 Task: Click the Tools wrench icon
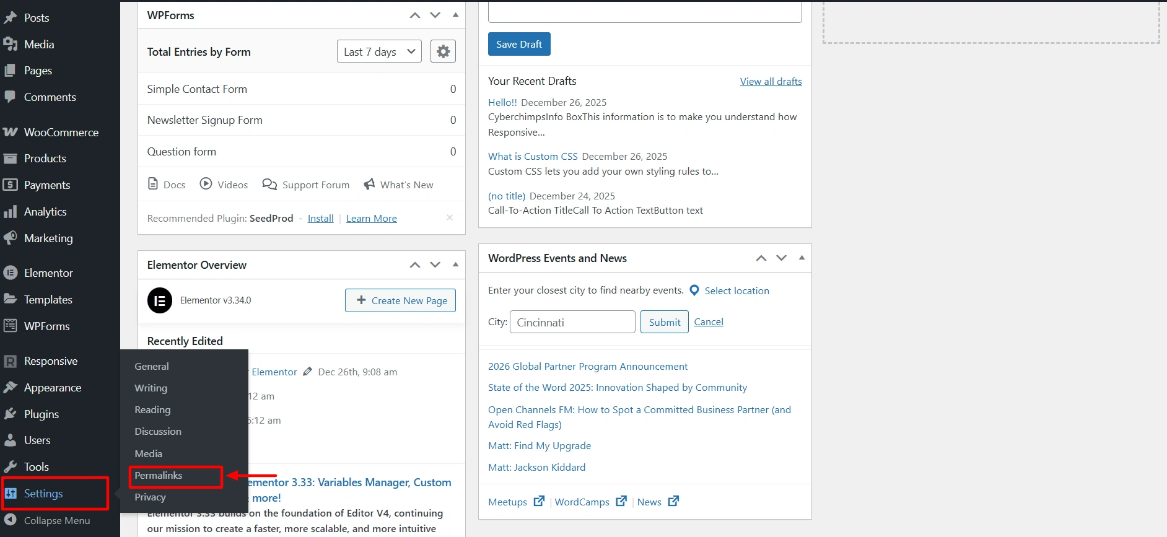10,467
